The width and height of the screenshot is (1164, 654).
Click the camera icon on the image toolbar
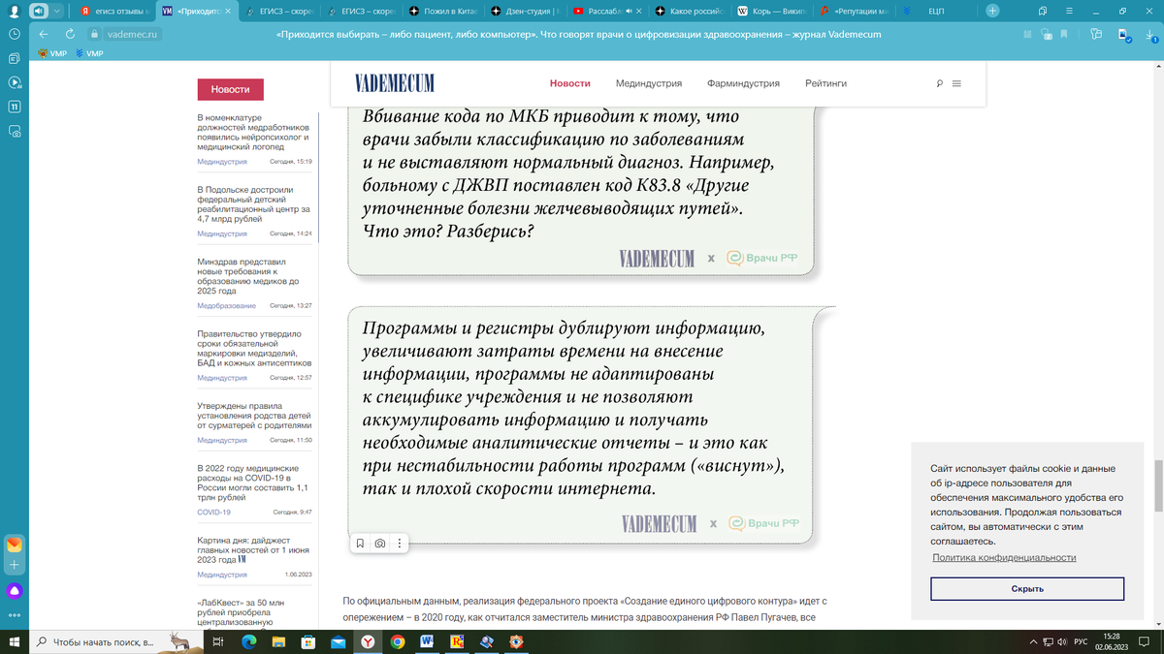click(380, 544)
